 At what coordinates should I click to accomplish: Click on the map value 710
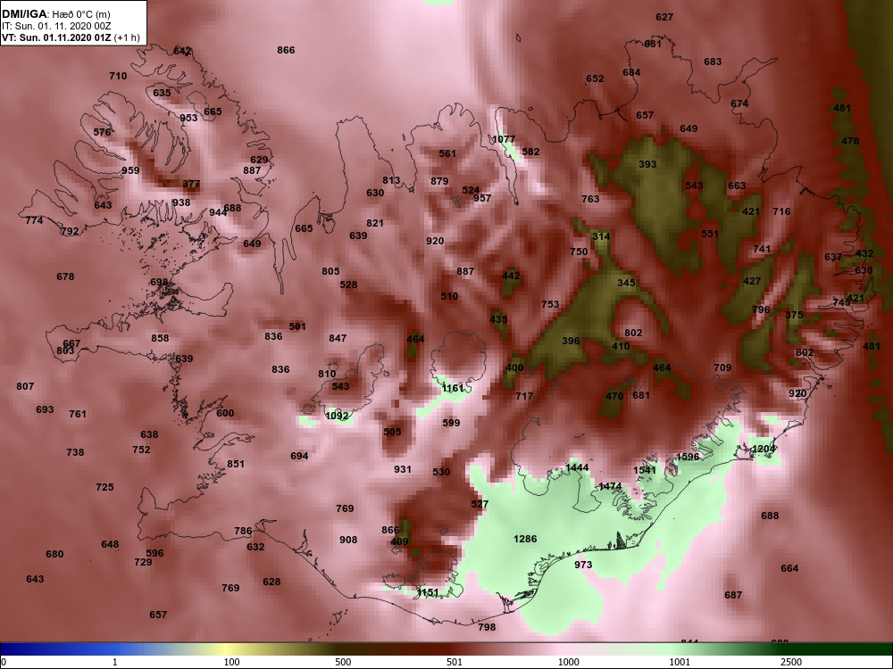click(x=118, y=76)
